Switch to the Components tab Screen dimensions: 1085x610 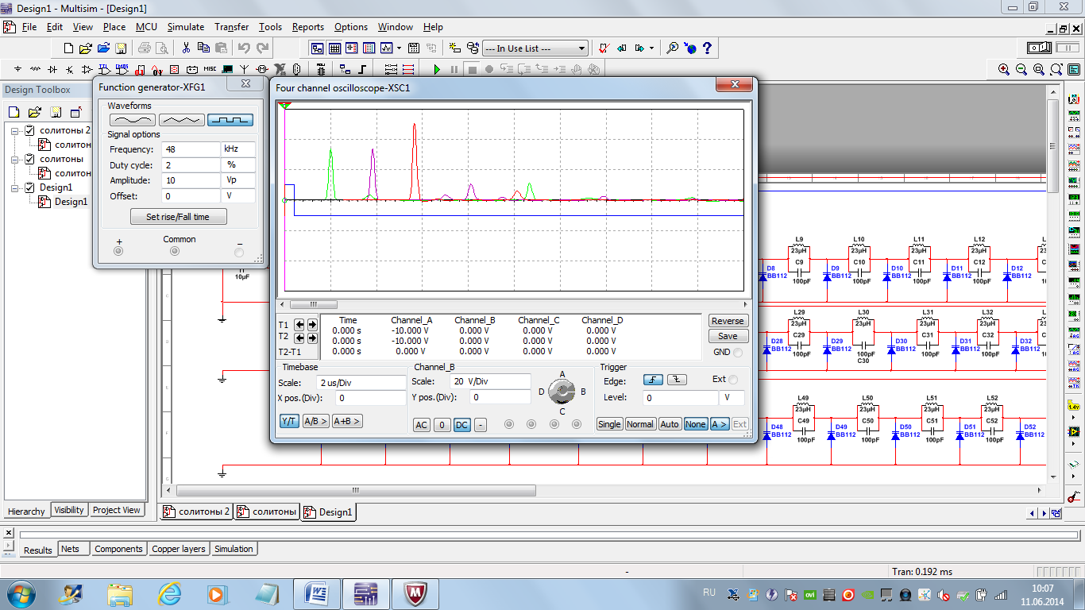(118, 549)
